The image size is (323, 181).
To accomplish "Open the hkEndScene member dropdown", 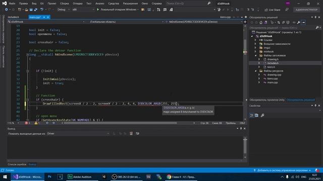I will pyautogui.click(x=204, y=22).
